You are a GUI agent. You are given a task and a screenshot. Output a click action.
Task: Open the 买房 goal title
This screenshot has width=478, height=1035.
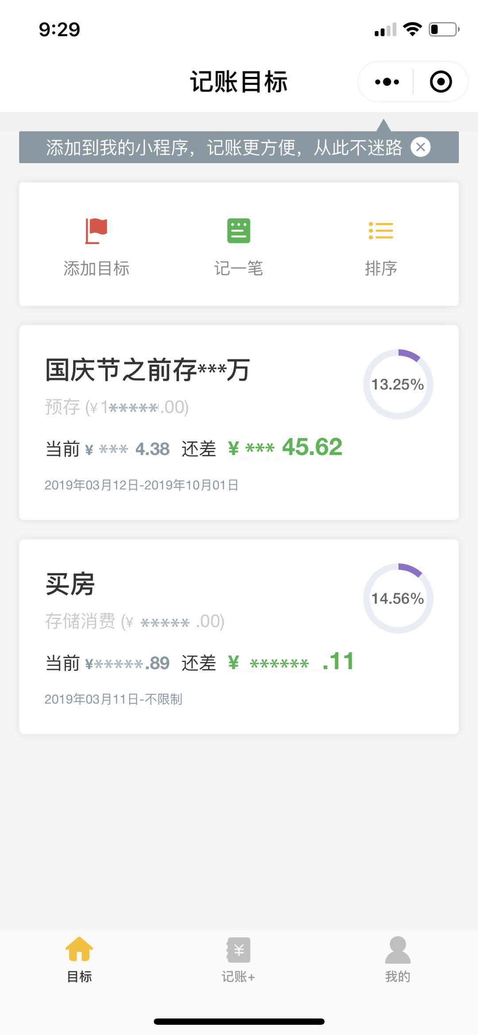pyautogui.click(x=70, y=584)
